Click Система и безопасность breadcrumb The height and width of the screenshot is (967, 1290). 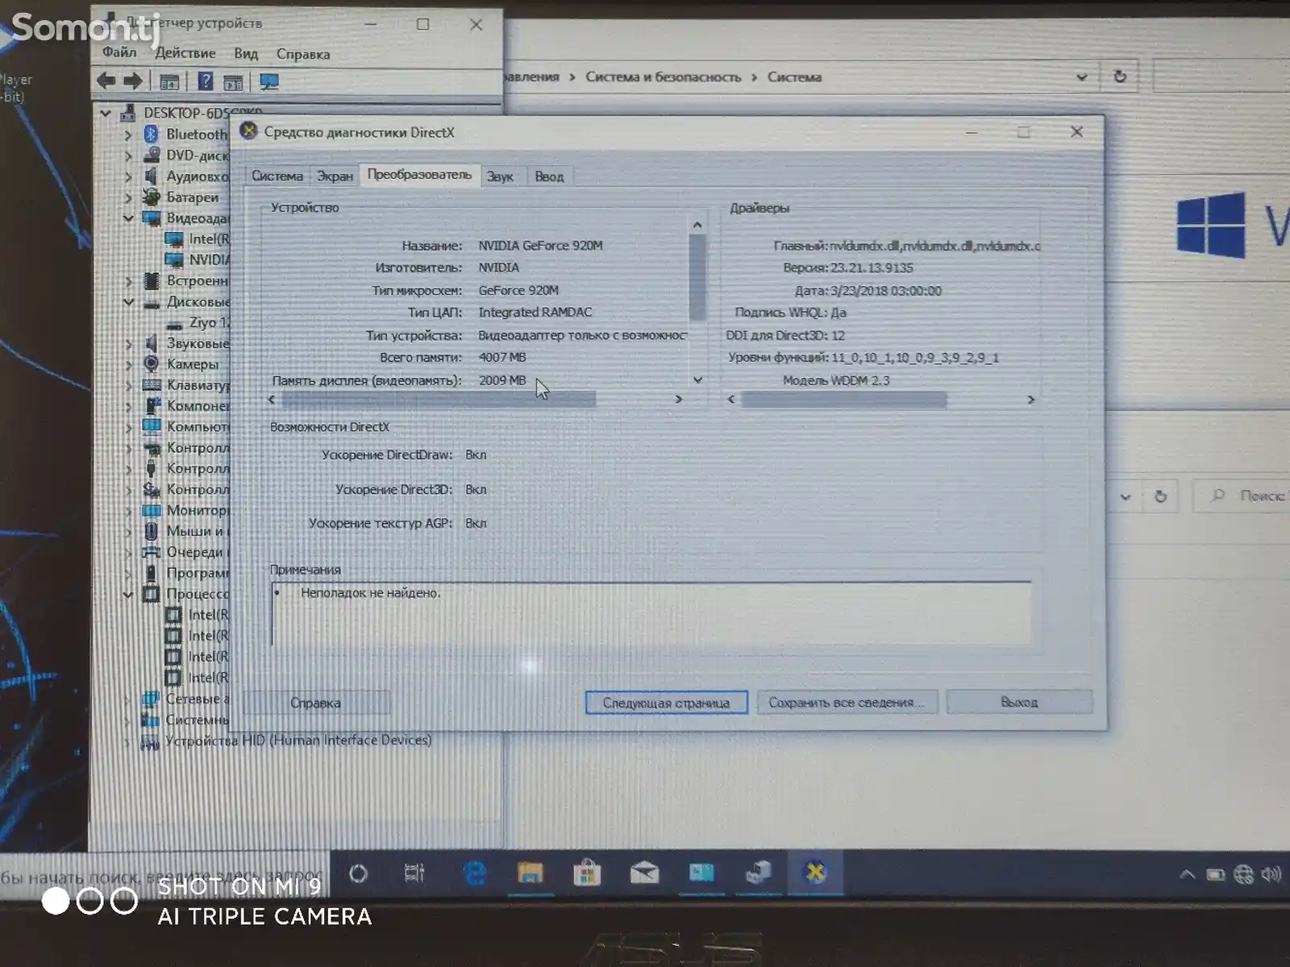point(663,77)
